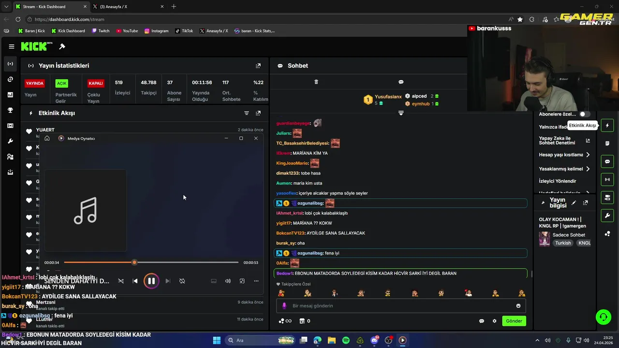619x348 pixels.
Task: Open Kick Dashboard bookmark
Action: pyautogui.click(x=68, y=31)
